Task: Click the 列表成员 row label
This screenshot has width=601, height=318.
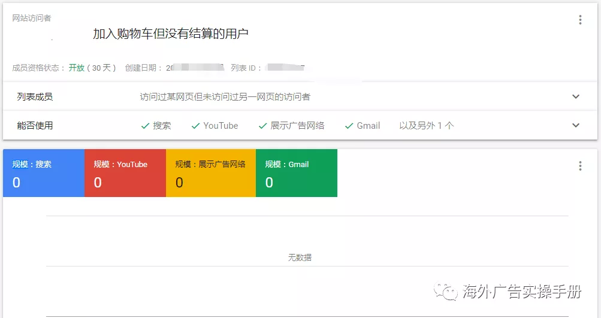Action: (x=35, y=96)
